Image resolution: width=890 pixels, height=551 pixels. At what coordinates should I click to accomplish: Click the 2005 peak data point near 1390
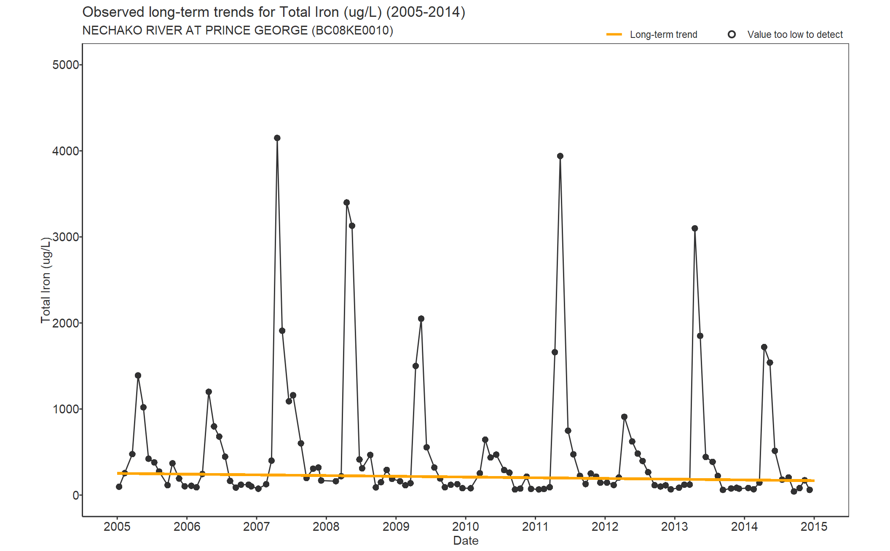click(138, 375)
